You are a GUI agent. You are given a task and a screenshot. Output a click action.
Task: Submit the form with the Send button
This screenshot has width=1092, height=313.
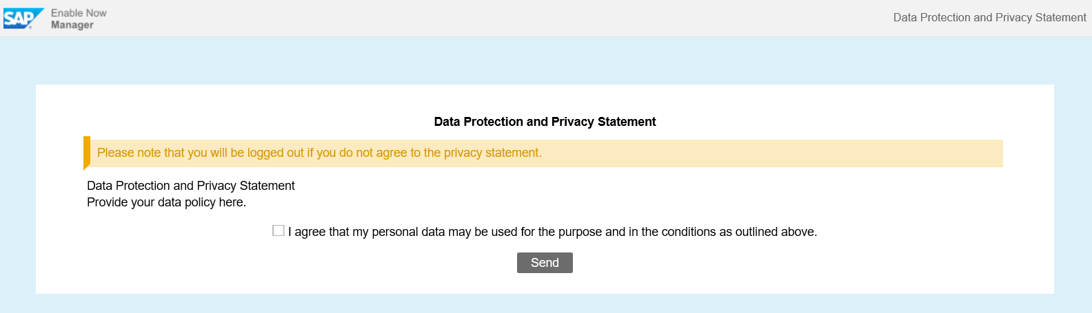(x=545, y=263)
